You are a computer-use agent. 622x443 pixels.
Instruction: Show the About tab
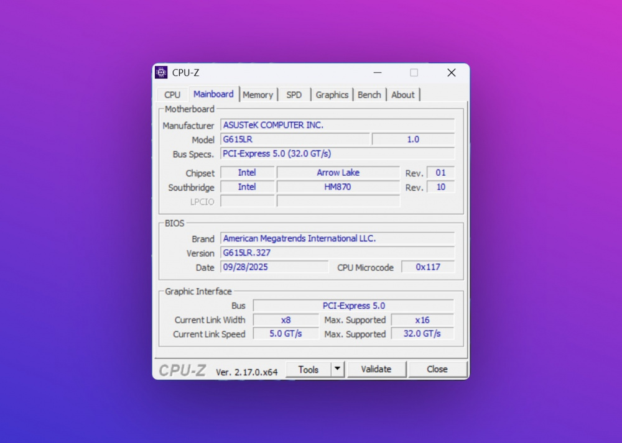coord(402,95)
